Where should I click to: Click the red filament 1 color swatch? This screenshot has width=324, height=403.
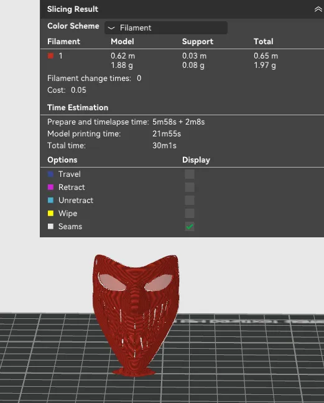pyautogui.click(x=50, y=56)
